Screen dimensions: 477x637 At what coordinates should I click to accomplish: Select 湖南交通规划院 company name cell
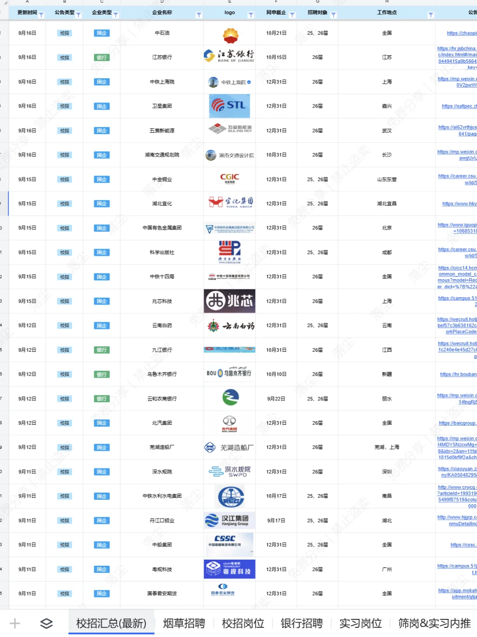(x=162, y=155)
